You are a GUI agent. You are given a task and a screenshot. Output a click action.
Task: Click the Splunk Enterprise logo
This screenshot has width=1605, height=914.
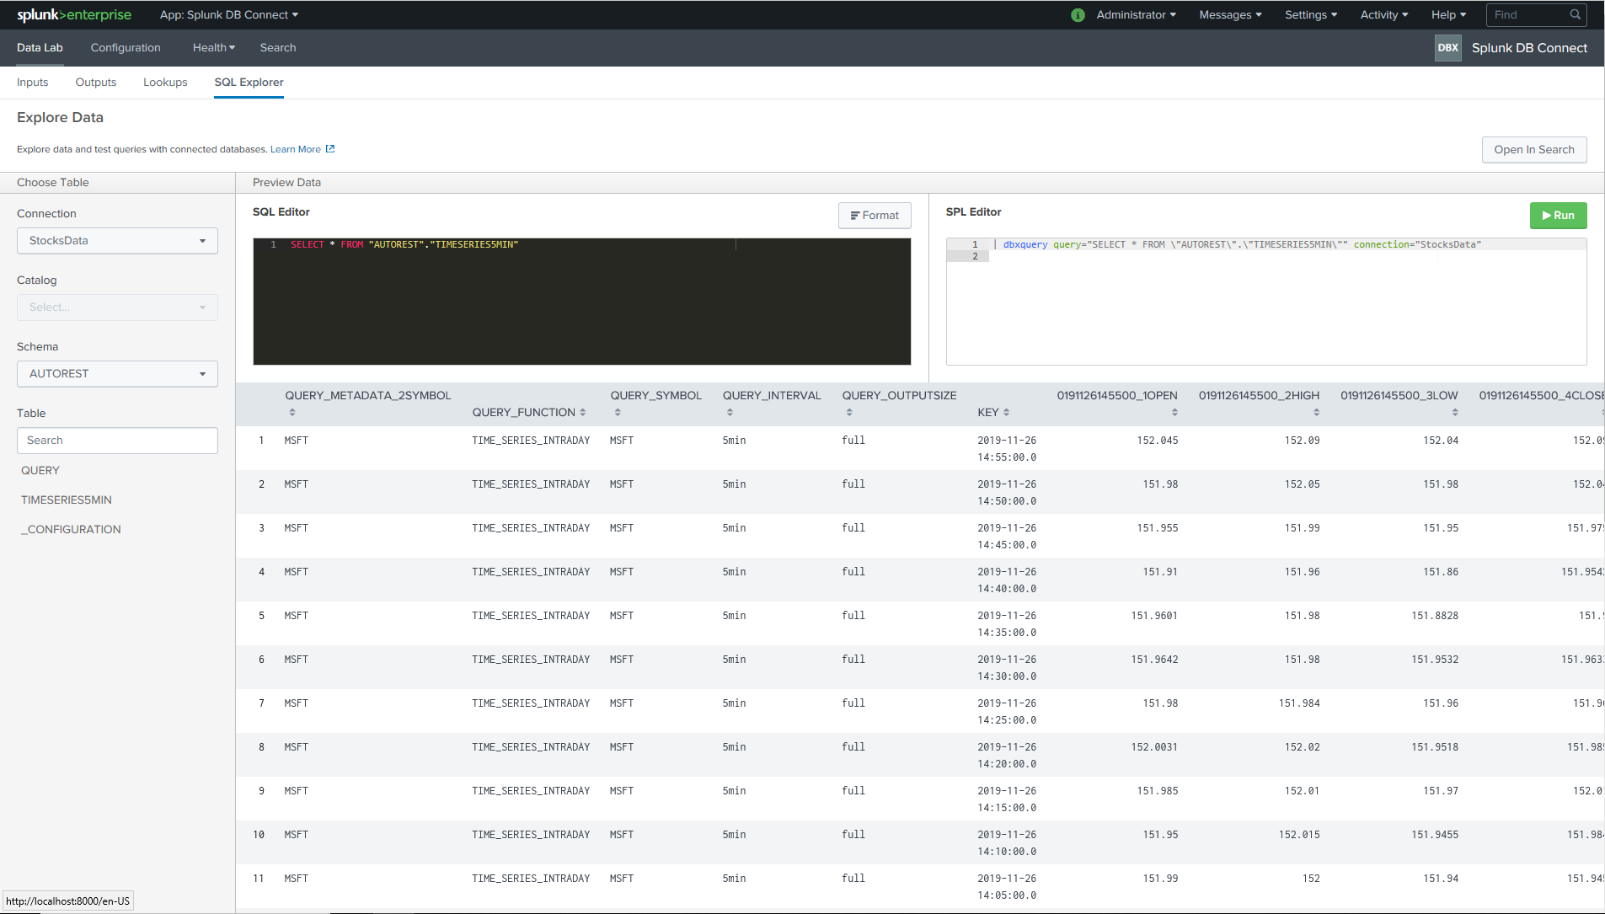coord(74,15)
